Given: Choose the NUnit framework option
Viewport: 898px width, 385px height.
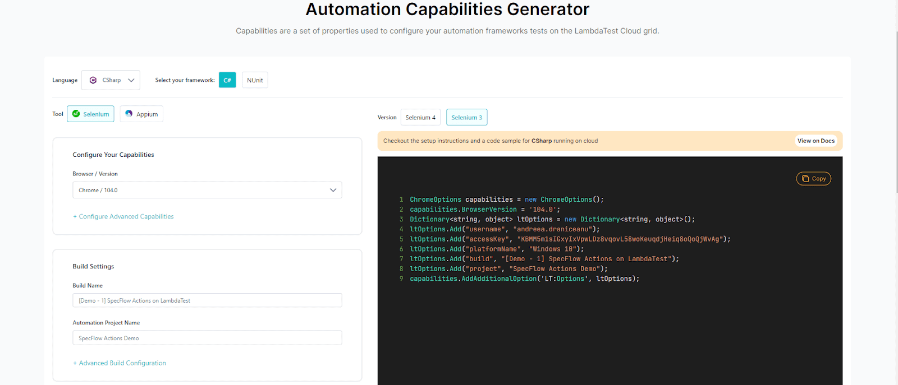Looking at the screenshot, I should coord(255,80).
